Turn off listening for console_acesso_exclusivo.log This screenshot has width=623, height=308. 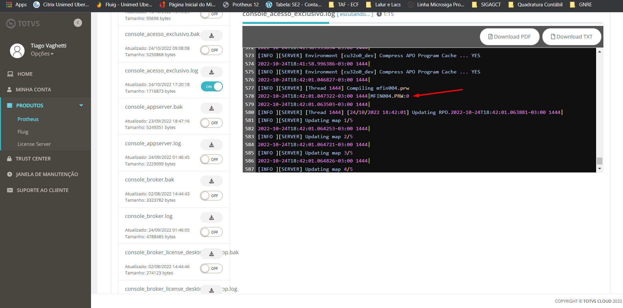[x=212, y=86]
